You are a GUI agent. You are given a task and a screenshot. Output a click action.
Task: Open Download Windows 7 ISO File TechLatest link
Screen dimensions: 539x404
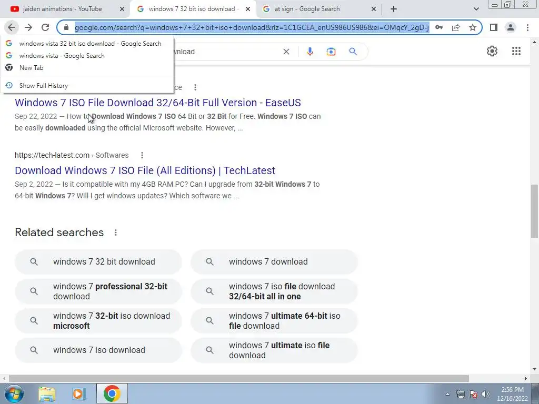[x=145, y=171]
